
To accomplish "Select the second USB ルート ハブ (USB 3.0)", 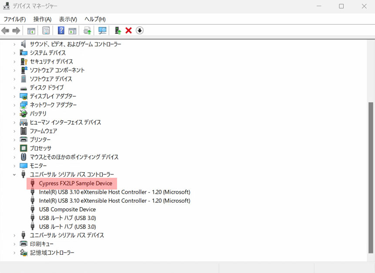I will pyautogui.click(x=67, y=226).
